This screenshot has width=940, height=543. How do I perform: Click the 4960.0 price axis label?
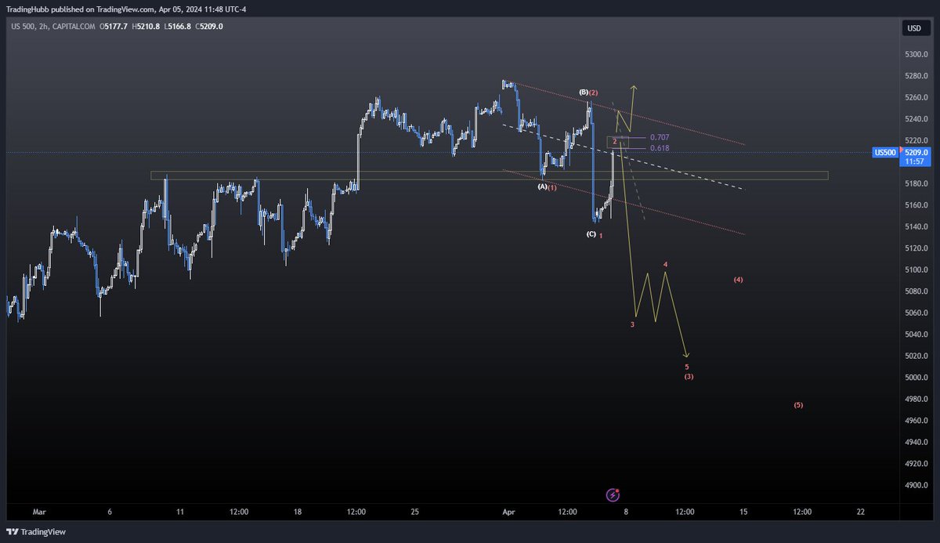click(x=916, y=421)
